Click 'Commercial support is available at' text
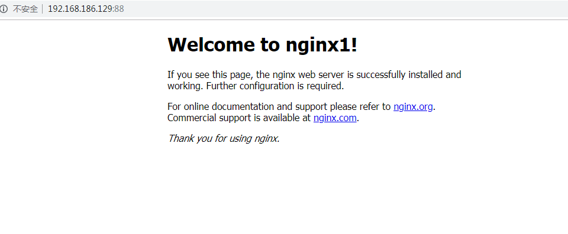The height and width of the screenshot is (234, 568). click(x=239, y=118)
